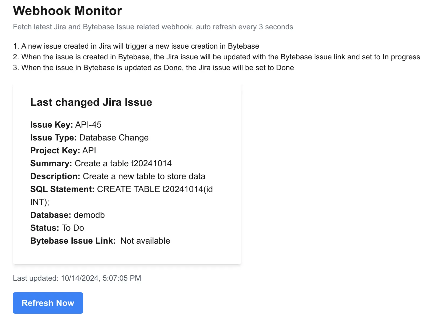
Task: Click the SQL Statement label
Action: [x=62, y=189]
